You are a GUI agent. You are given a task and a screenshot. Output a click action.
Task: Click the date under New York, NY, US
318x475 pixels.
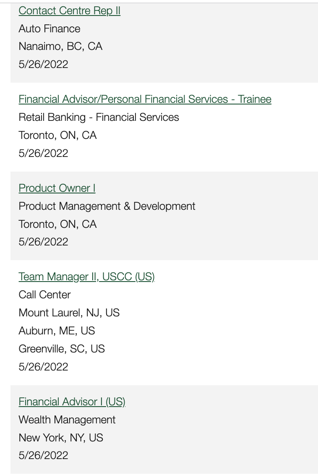pos(43,455)
